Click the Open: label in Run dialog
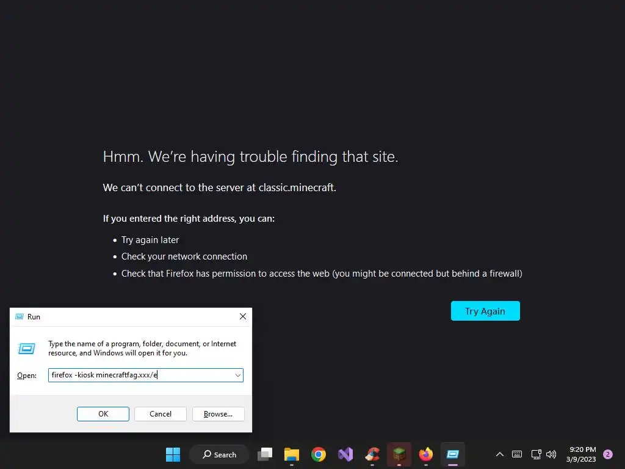625x469 pixels. (27, 376)
